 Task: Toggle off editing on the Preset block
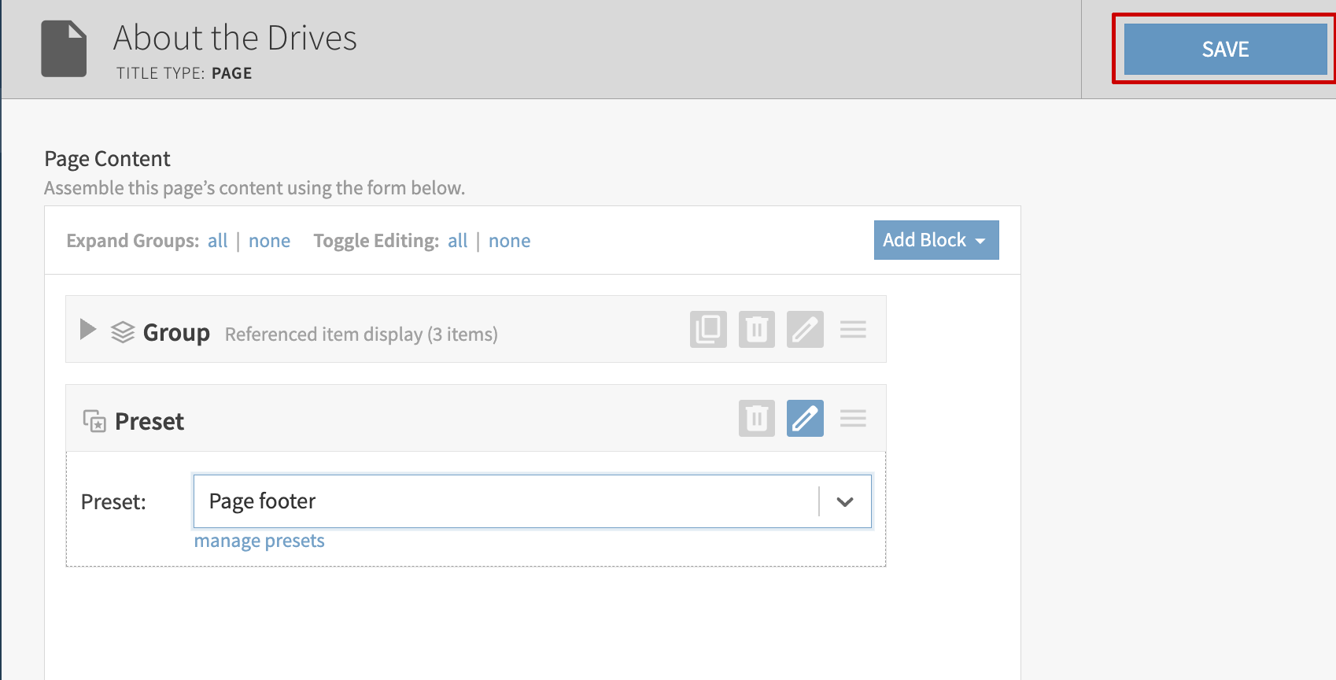pyautogui.click(x=804, y=418)
